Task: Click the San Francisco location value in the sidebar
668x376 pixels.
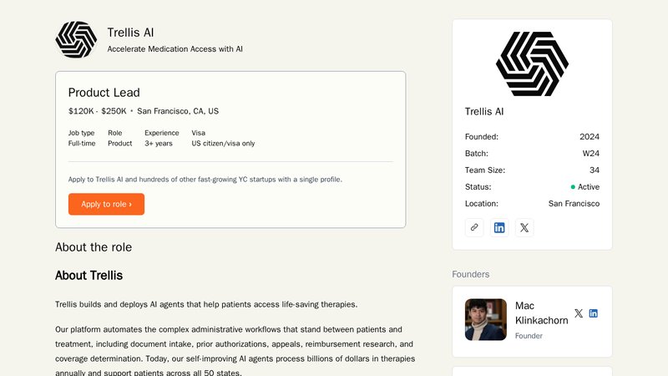Action: (x=574, y=204)
